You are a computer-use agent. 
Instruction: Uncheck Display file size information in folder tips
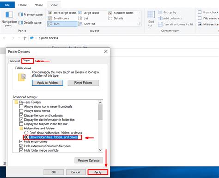click(21, 120)
